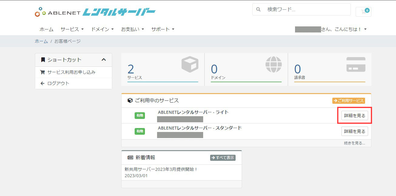Screen dimensions: 396x196
Task: Click the bookmark icon beside ショートカット
Action: click(x=43, y=60)
